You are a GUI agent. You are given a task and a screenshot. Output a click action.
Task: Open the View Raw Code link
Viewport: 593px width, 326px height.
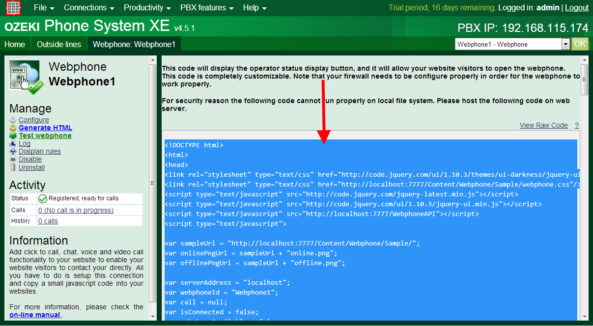tap(543, 125)
